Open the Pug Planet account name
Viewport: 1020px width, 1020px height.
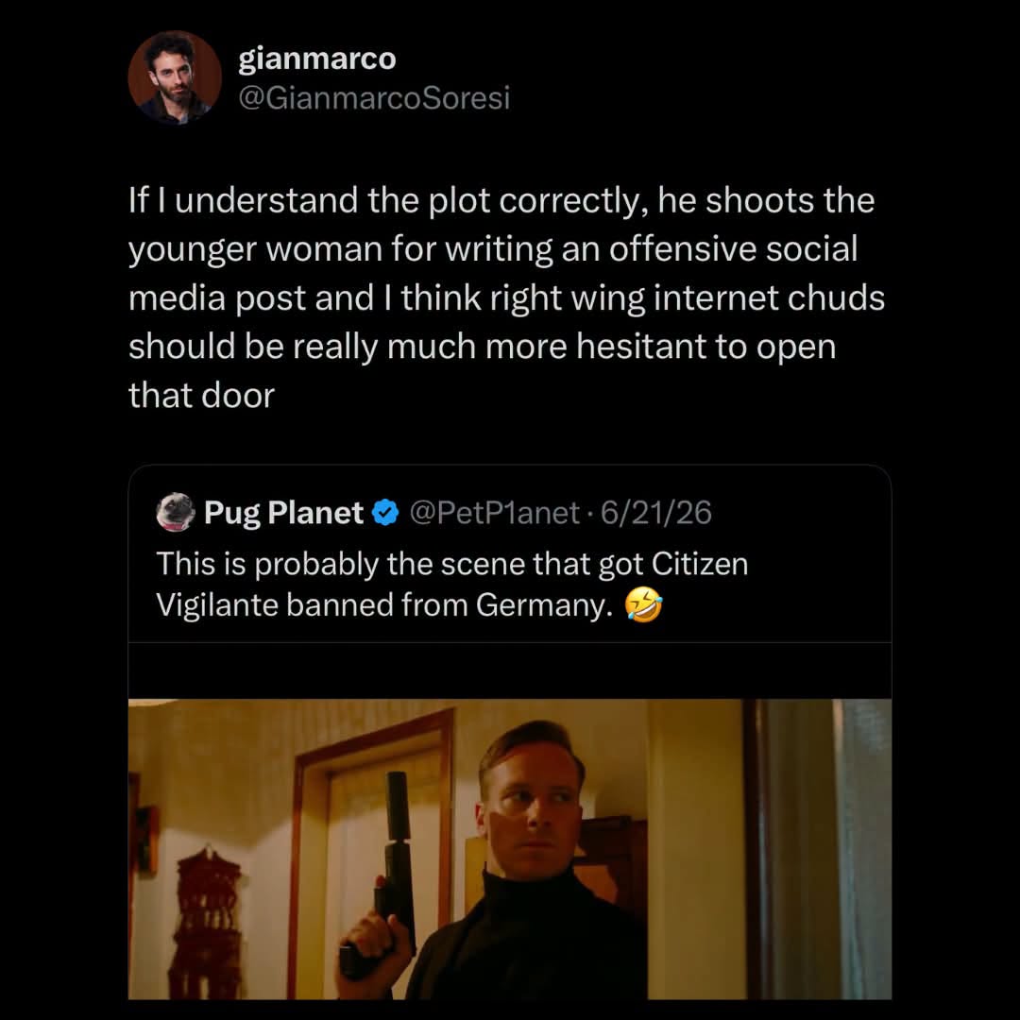point(283,513)
